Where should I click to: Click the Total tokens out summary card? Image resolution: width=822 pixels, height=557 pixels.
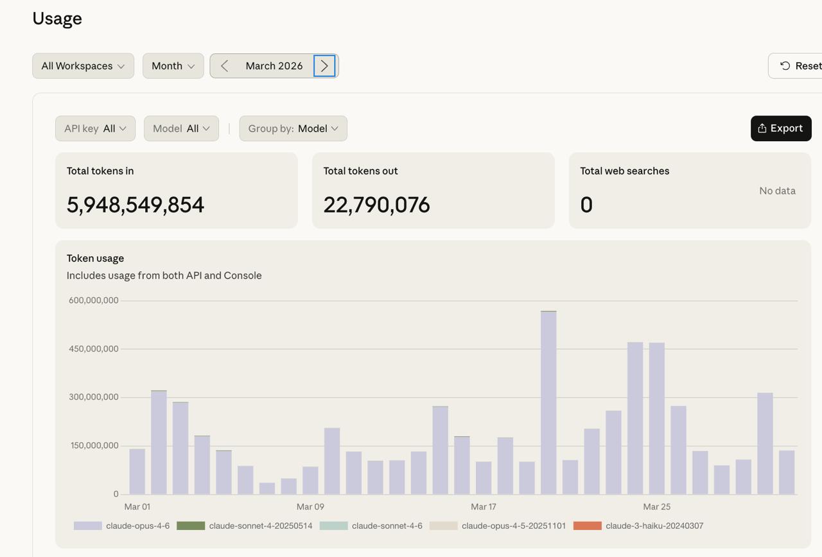pos(433,190)
